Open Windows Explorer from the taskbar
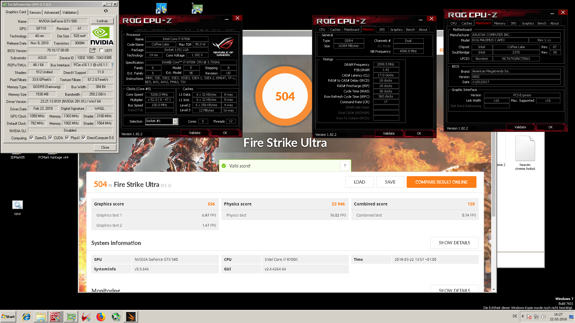This screenshot has height=323, width=575. 41,317
